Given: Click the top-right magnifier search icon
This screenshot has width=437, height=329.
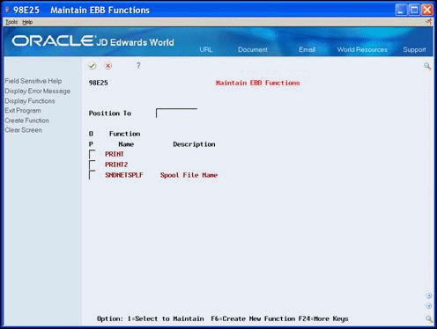Looking at the screenshot, I should tap(427, 66).
